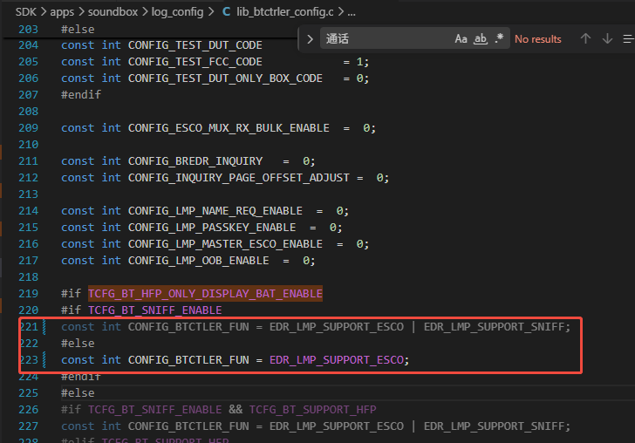Viewport: 635px width, 443px height.
Task: Click line number 219 in gutter
Action: click(28, 294)
